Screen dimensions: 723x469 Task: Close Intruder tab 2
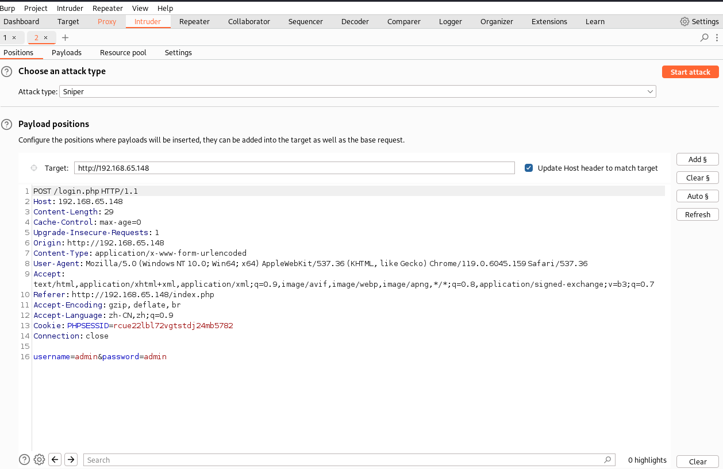coord(46,38)
